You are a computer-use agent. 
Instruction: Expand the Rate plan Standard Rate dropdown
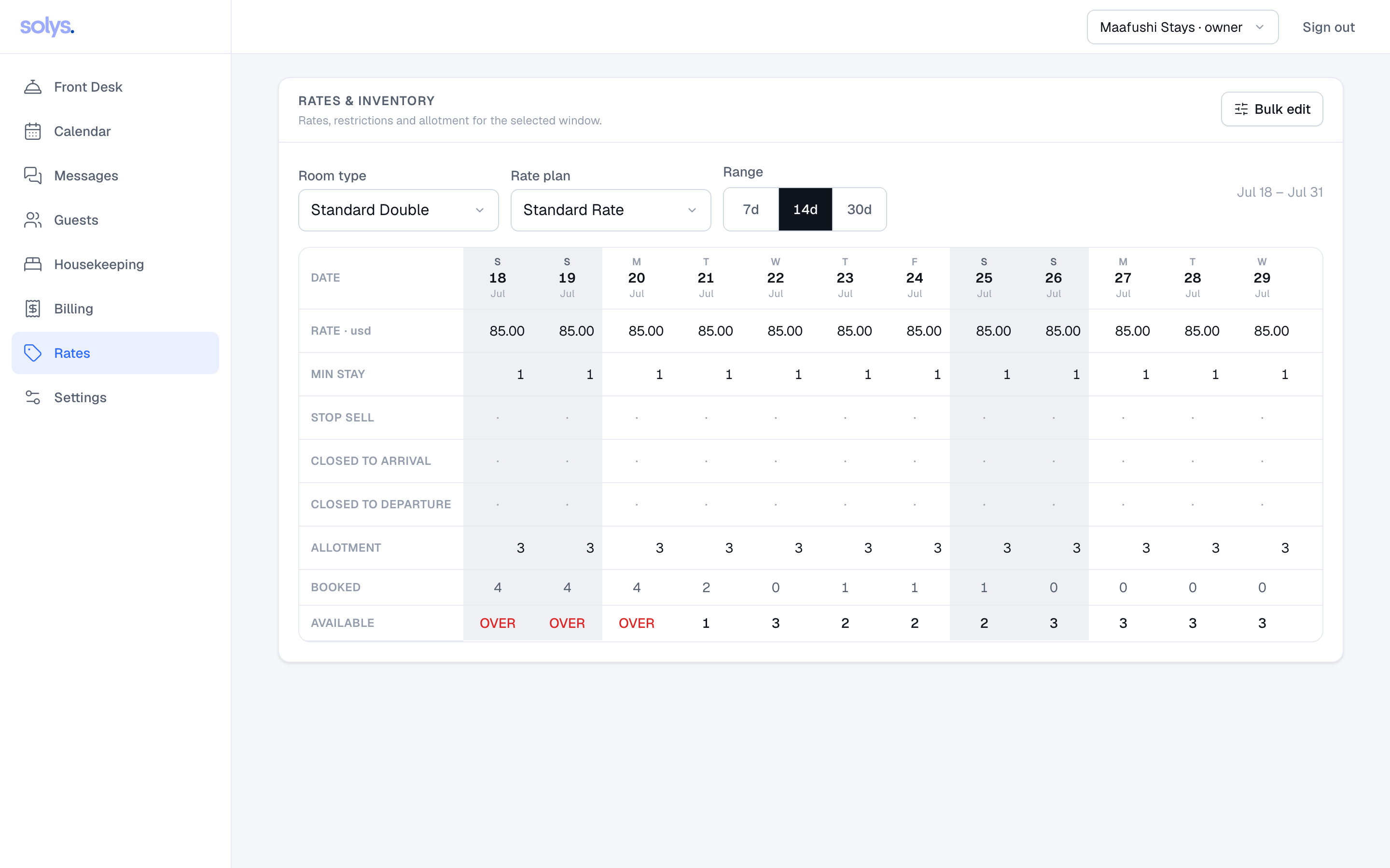click(611, 210)
